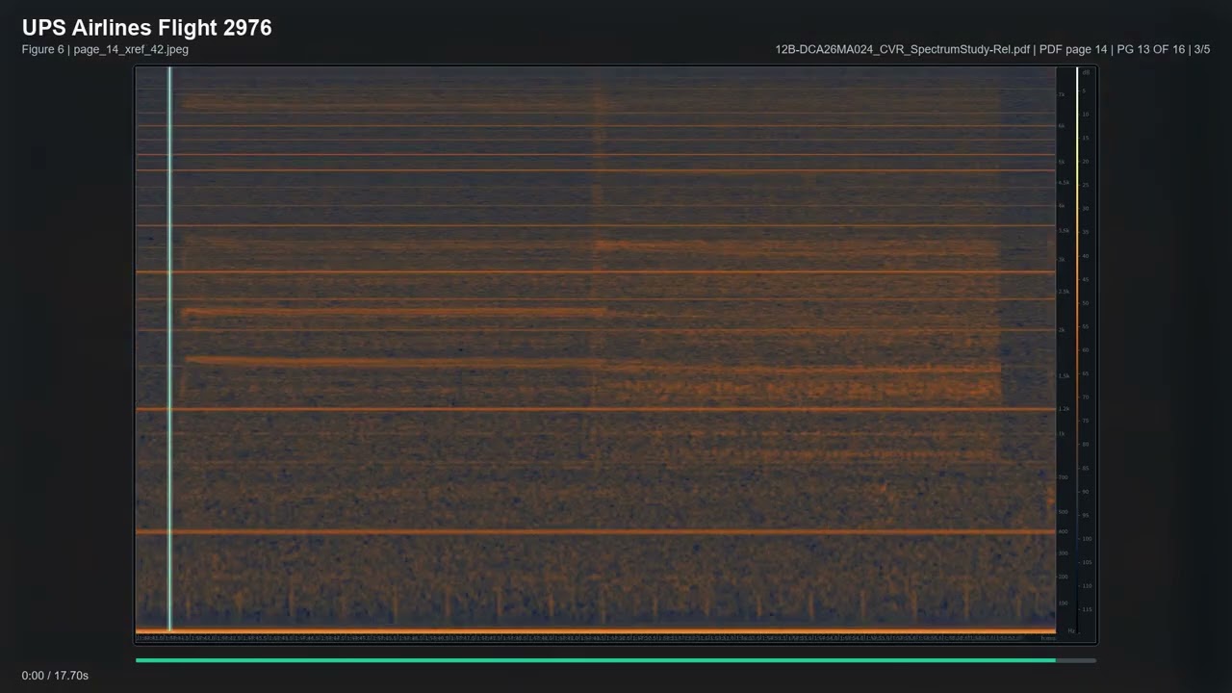Click the time axis strip under the spectrogram
1232x693 pixels.
595,637
